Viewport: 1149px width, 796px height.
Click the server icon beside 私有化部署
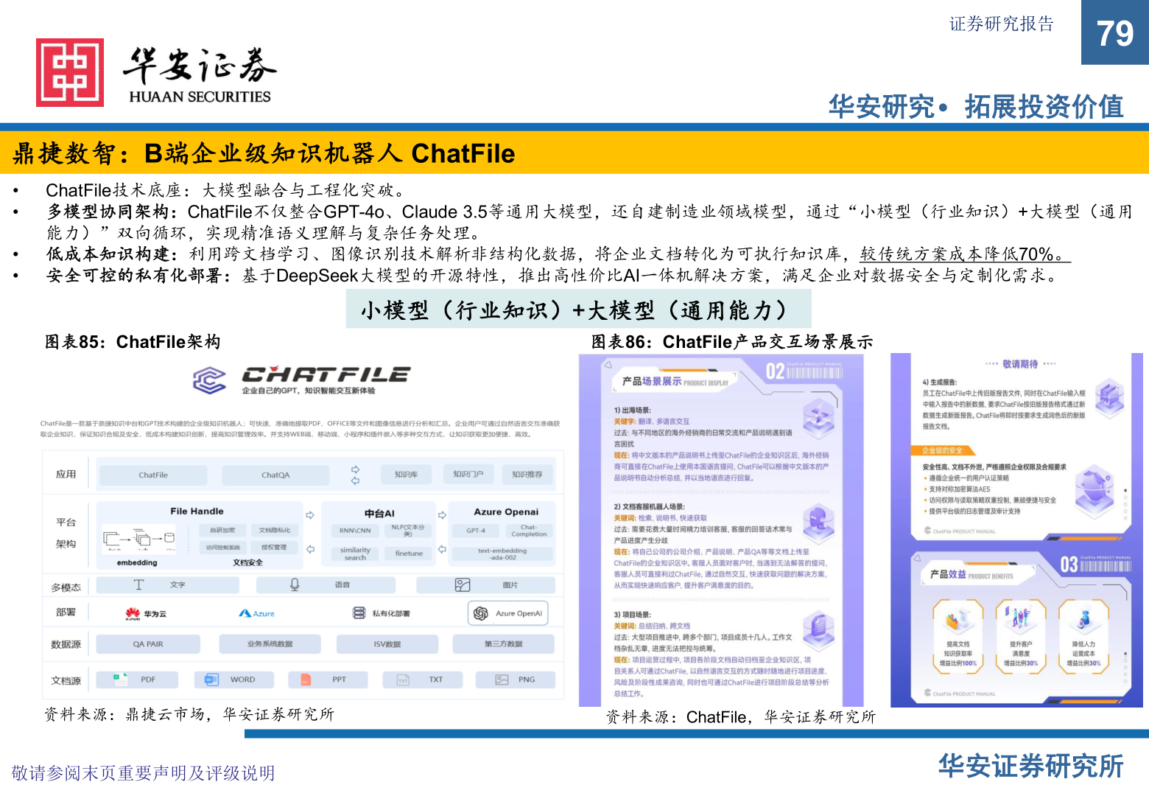point(359,613)
